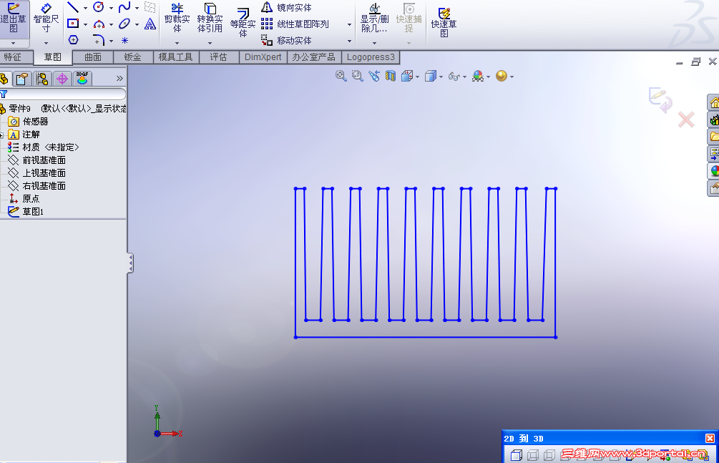
Task: Open the Logopress3 tab
Action: 371,57
